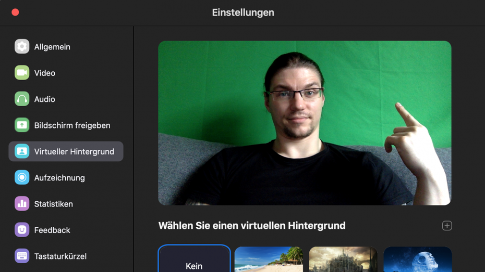Viewport: 485px width, 272px height.
Task: Close the Einstellungen window
Action: (15, 12)
